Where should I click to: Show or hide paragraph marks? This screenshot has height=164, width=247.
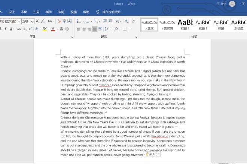[134, 21]
